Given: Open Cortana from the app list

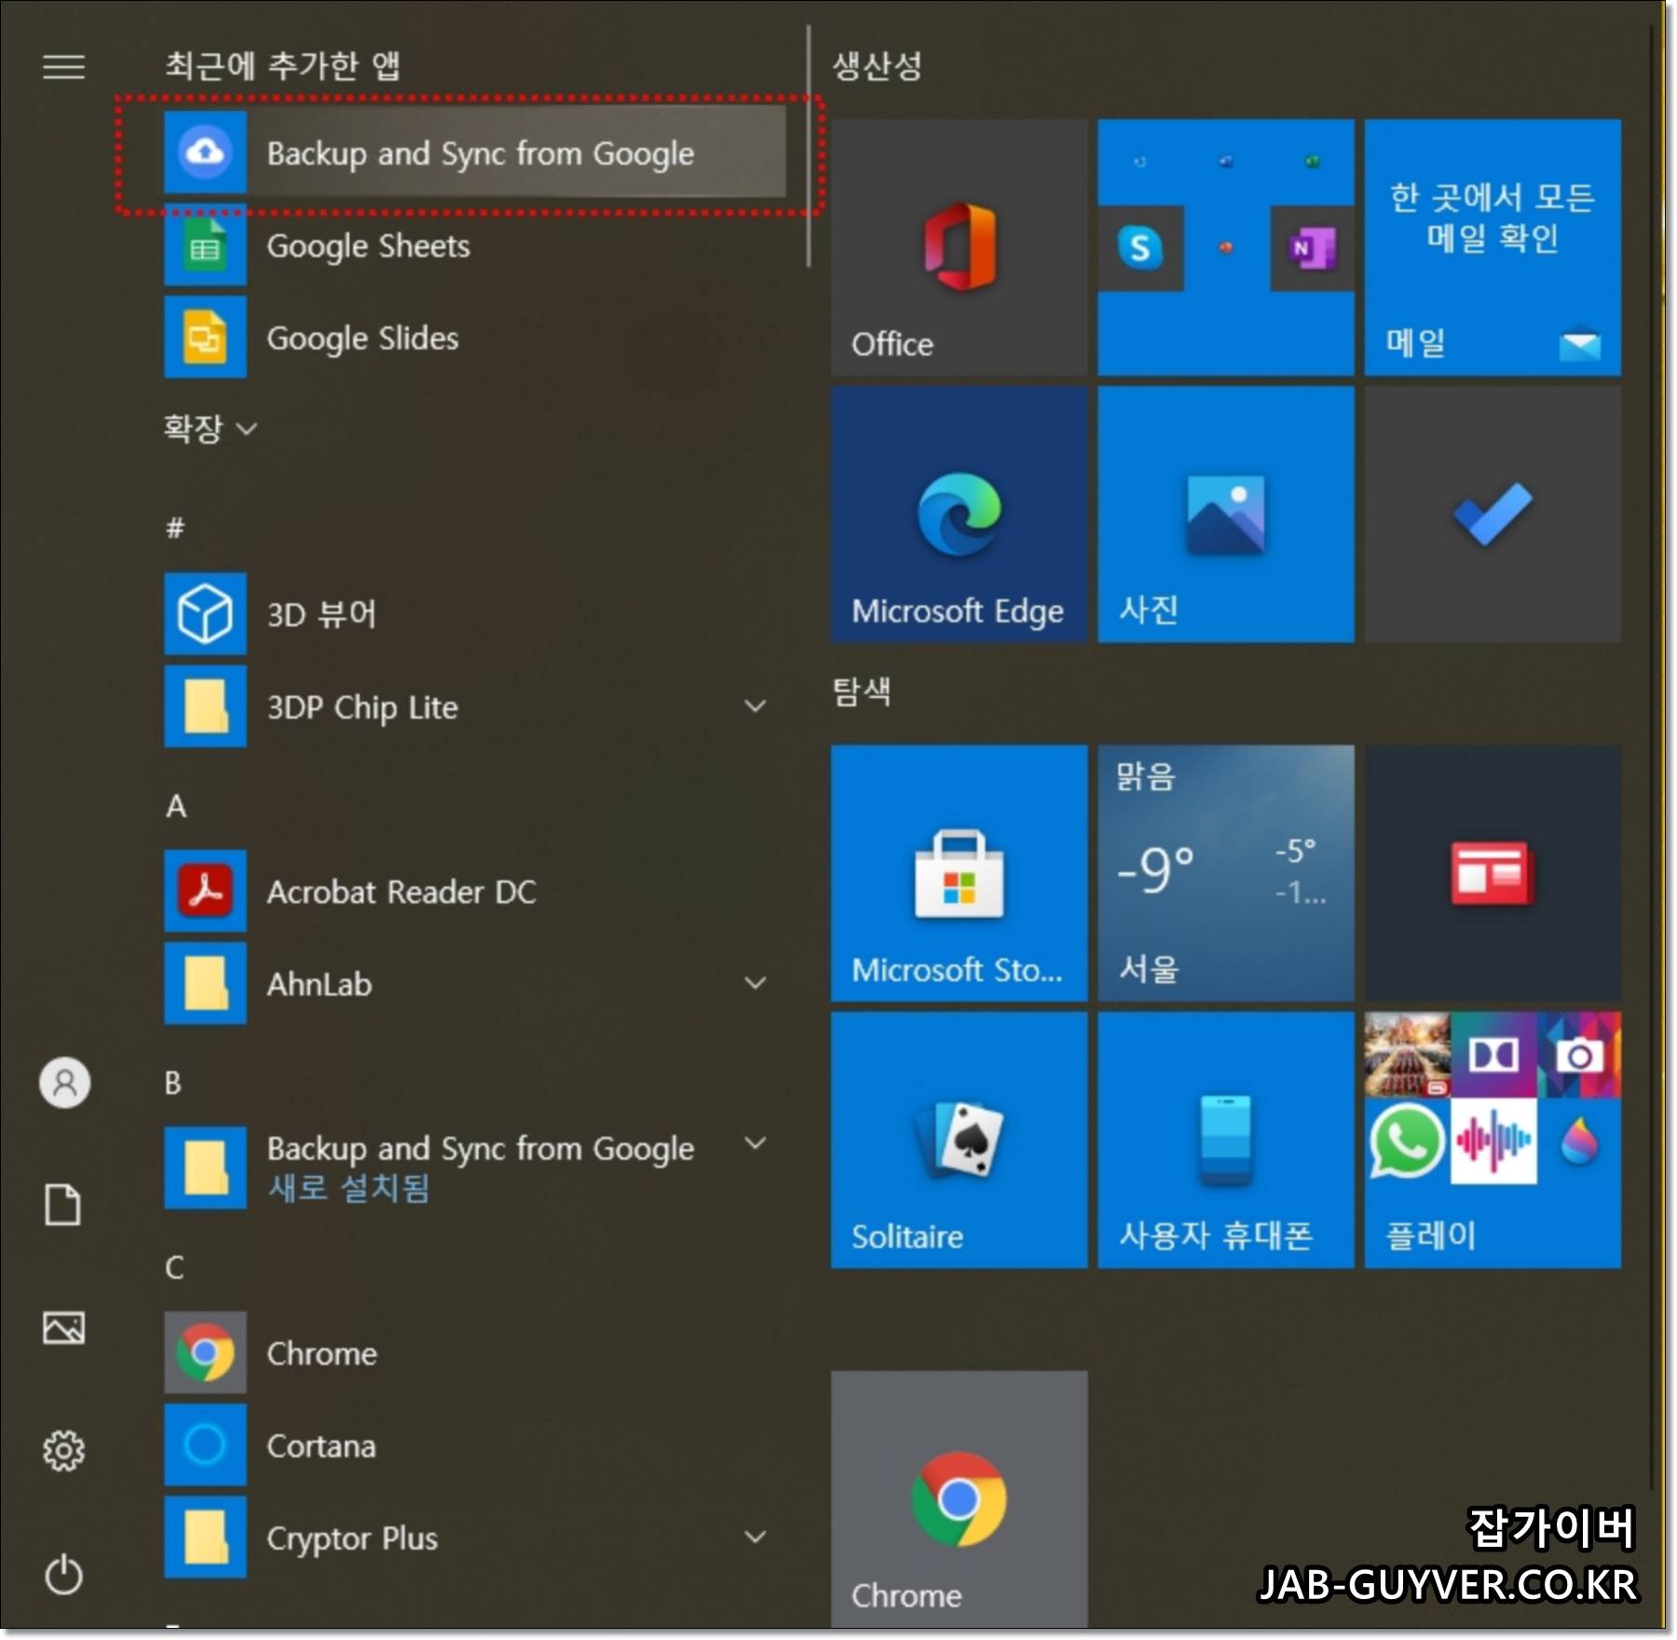Looking at the screenshot, I should (474, 1445).
